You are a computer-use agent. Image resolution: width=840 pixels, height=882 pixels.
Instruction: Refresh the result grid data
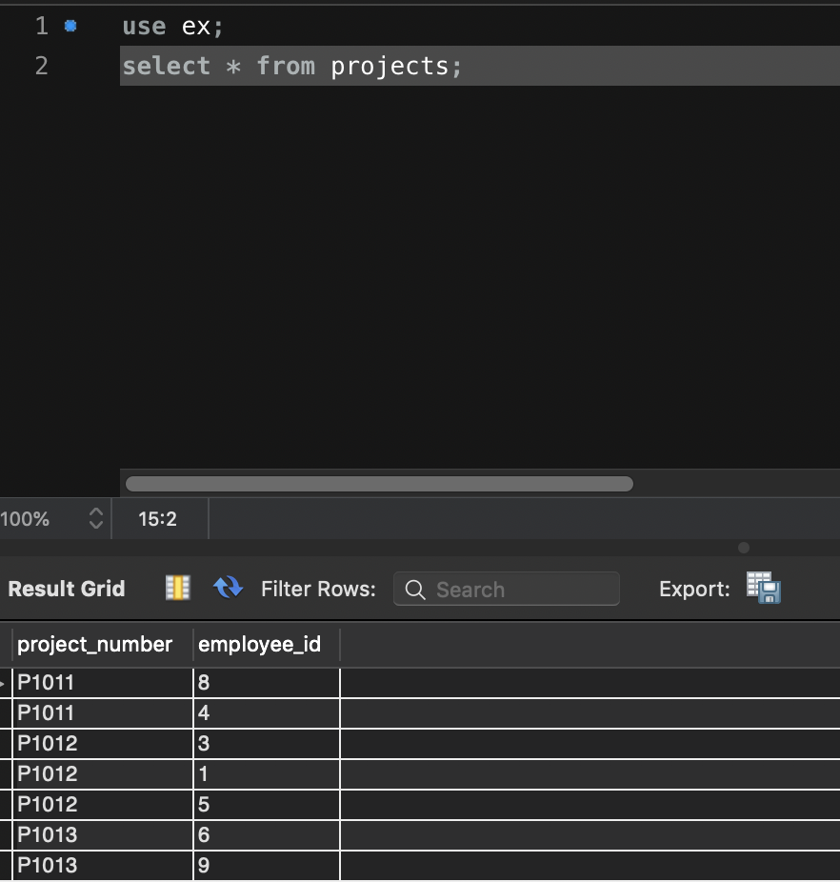[228, 588]
